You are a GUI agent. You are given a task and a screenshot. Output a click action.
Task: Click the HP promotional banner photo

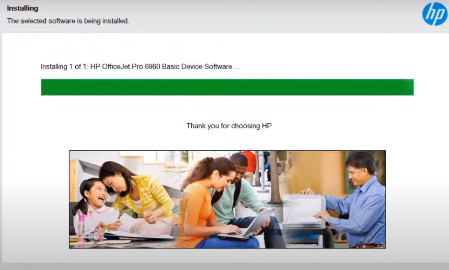point(227,199)
